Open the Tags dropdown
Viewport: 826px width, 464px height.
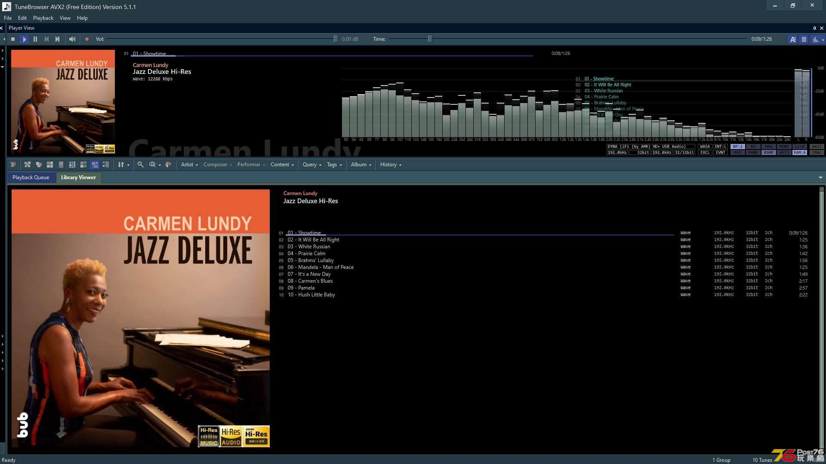coord(334,165)
